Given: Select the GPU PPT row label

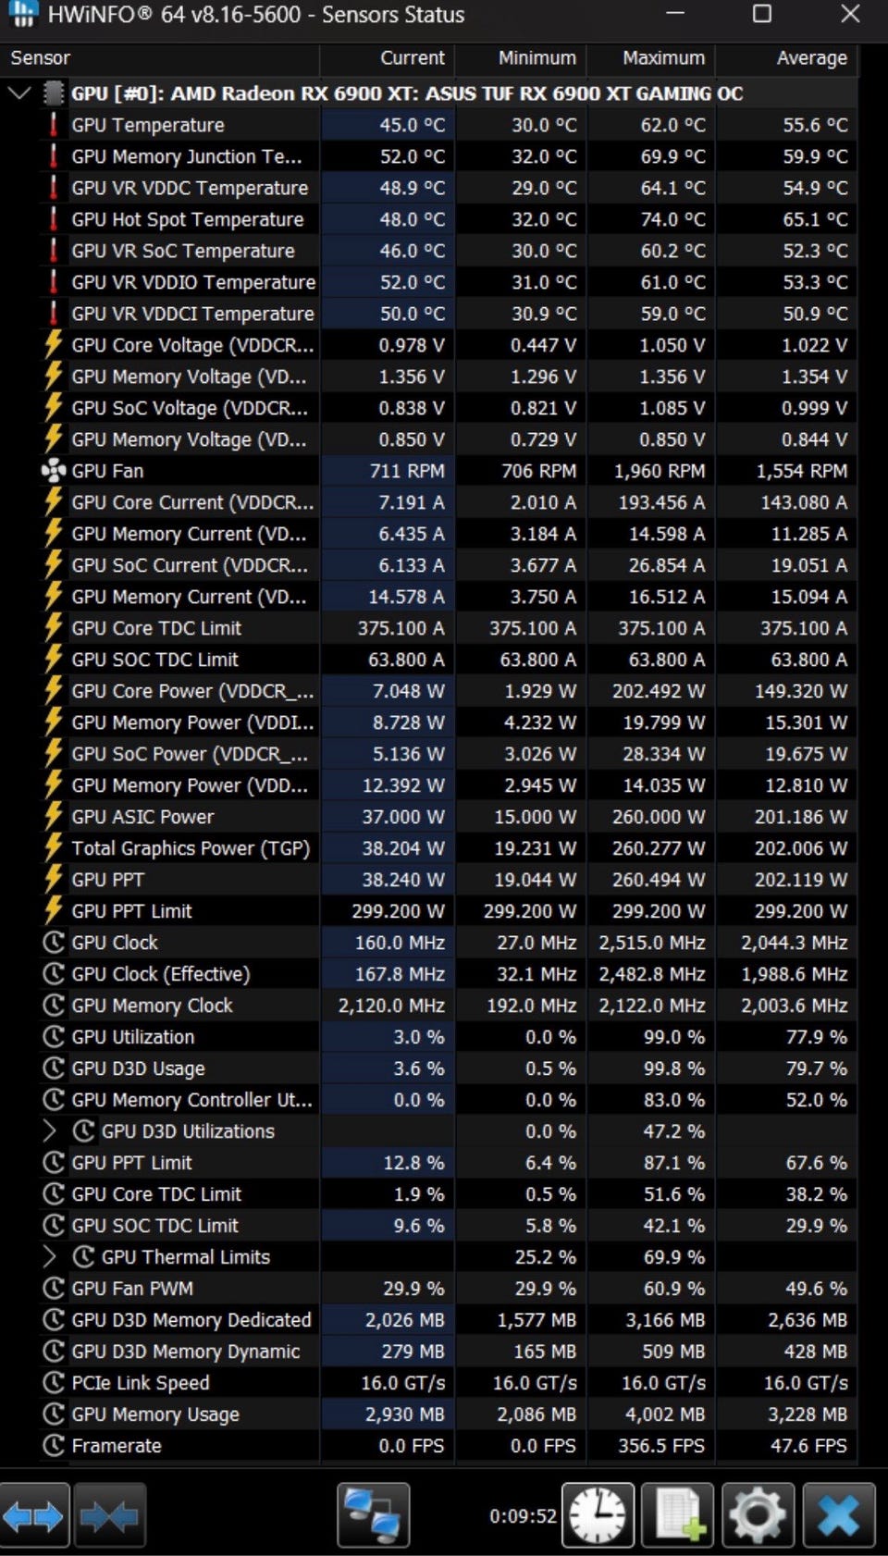Looking at the screenshot, I should [x=107, y=880].
